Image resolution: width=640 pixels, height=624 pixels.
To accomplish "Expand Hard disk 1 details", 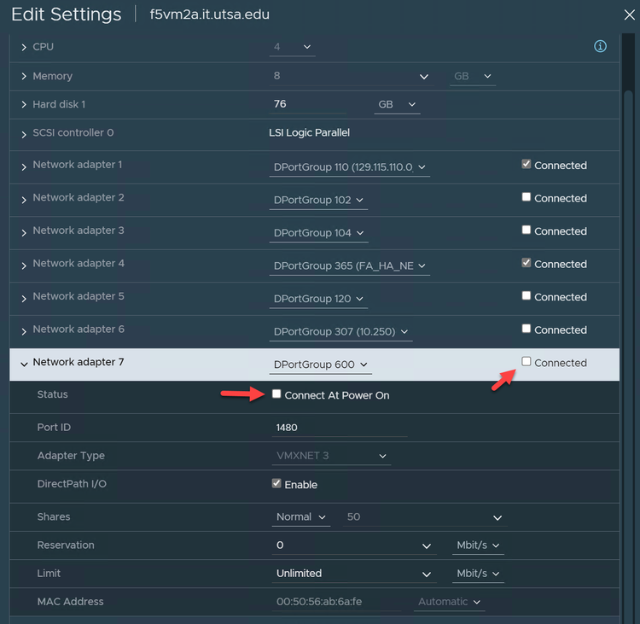I will pos(24,105).
